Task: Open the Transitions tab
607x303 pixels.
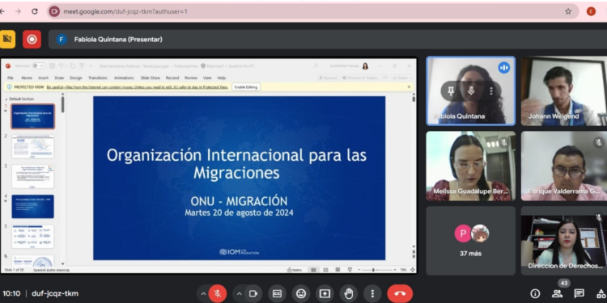Action: click(98, 78)
